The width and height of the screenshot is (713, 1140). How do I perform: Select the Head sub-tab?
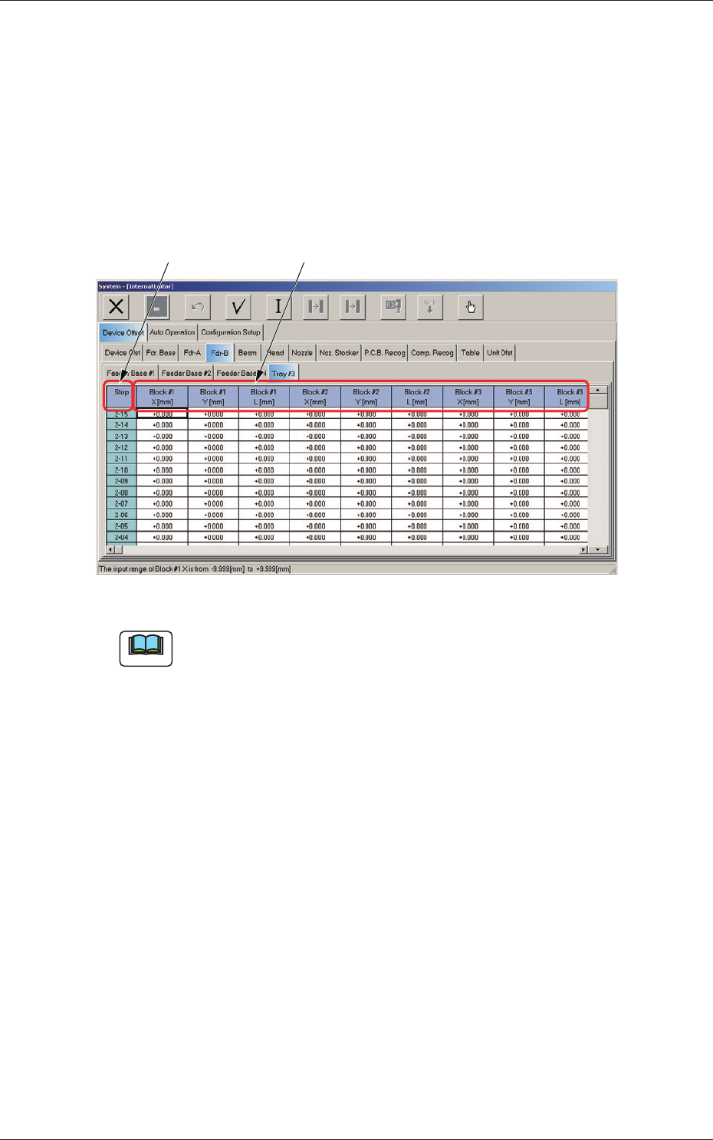(275, 353)
